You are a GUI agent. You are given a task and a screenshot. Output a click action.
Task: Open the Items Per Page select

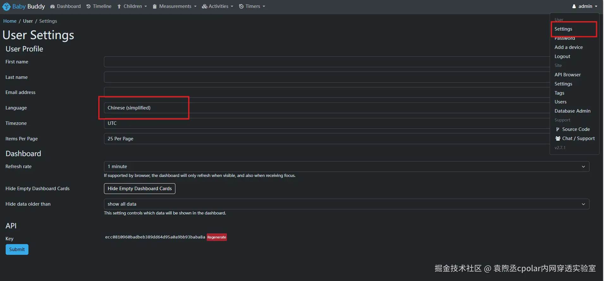[x=326, y=139]
